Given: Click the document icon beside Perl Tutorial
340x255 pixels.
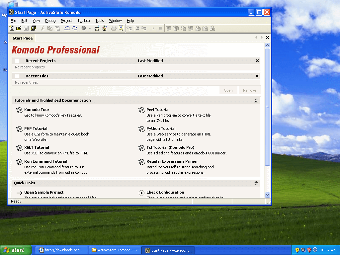Looking at the screenshot, I should tap(141, 110).
